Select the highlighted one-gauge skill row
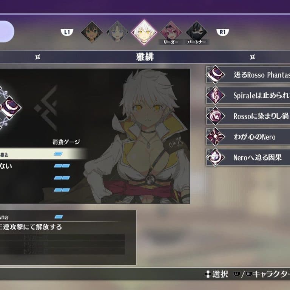 pyautogui.click(x=43, y=154)
